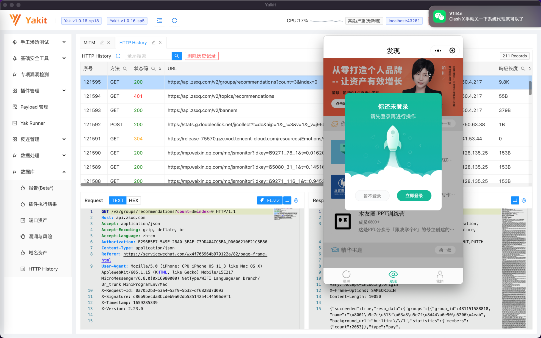This screenshot has height=338, width=541.
Task: Open the Request panel settings gear
Action: click(x=296, y=200)
